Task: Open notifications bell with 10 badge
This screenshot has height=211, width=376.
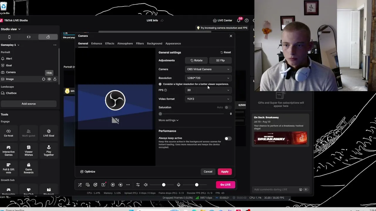Action: (239, 21)
